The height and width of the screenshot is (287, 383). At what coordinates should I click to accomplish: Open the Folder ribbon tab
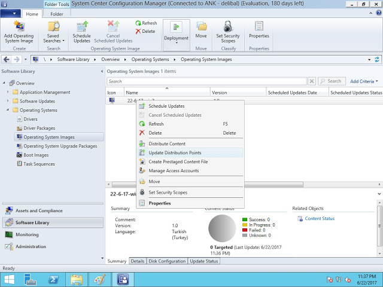[x=57, y=14]
